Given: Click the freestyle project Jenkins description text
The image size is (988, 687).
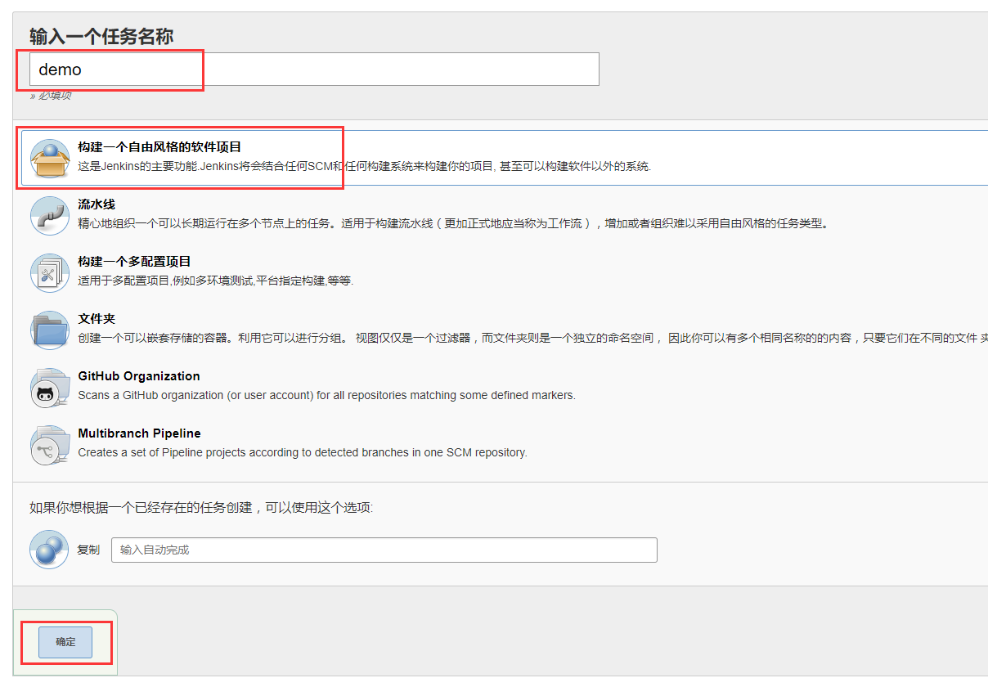Looking at the screenshot, I should 365,166.
